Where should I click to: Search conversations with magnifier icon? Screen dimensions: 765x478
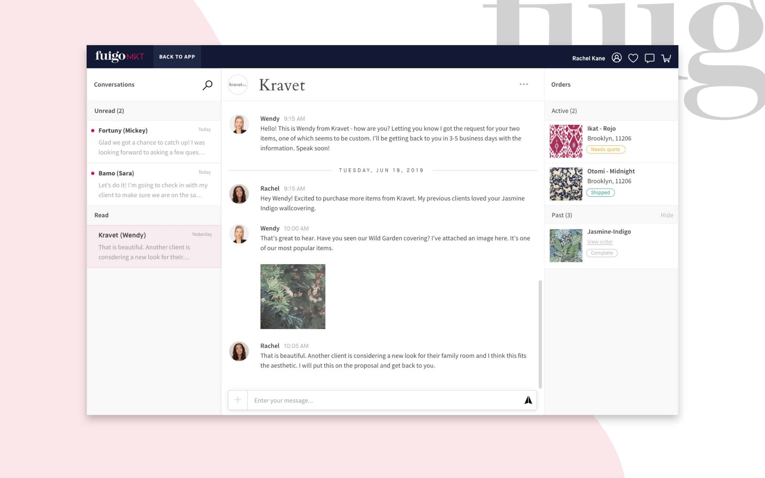pyautogui.click(x=207, y=85)
